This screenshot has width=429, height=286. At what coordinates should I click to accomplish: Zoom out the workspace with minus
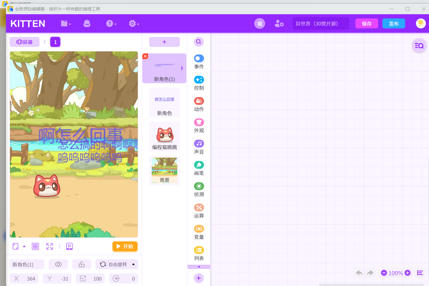pos(384,273)
